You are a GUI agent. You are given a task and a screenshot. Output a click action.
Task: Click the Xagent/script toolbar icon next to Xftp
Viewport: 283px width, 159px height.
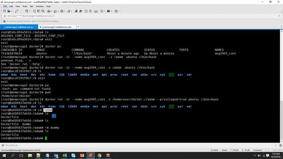[80, 11]
